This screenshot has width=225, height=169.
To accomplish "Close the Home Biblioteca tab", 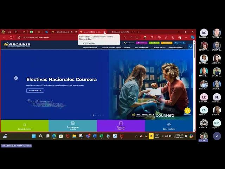I will coord(76,32).
